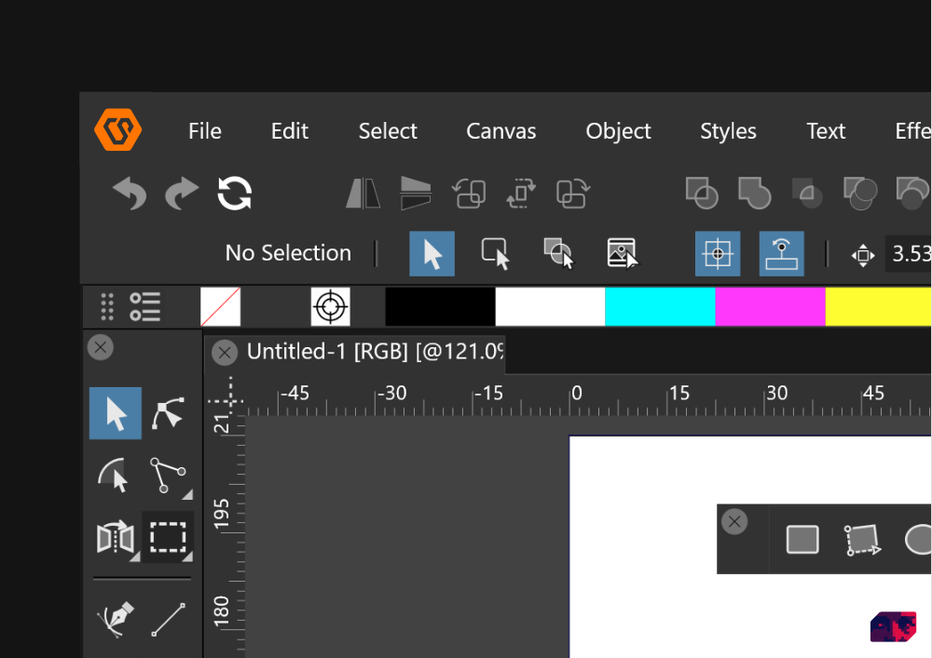Expand the connector tool flyout
This screenshot has height=658, width=932.
(x=187, y=494)
